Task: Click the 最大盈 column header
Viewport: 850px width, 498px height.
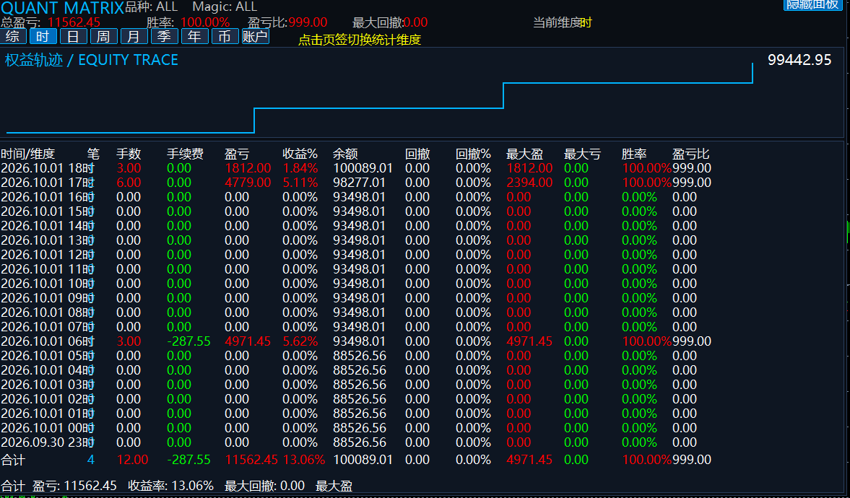Action: [x=524, y=154]
